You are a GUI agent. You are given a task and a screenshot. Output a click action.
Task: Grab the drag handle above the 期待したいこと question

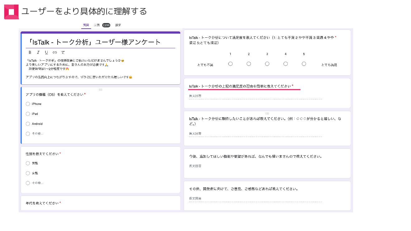(267, 114)
